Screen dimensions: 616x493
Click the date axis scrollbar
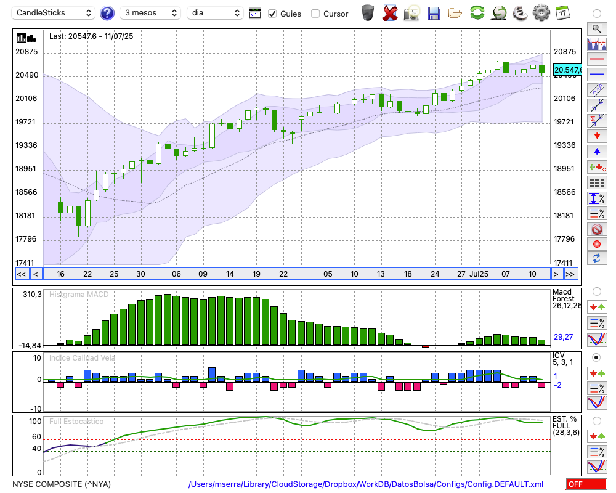click(x=297, y=274)
